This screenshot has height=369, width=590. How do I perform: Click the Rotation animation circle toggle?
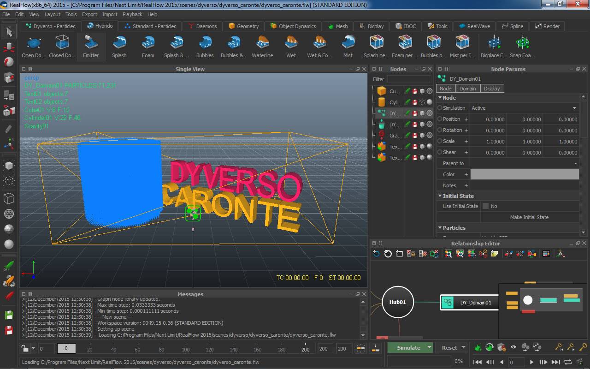[x=440, y=130]
